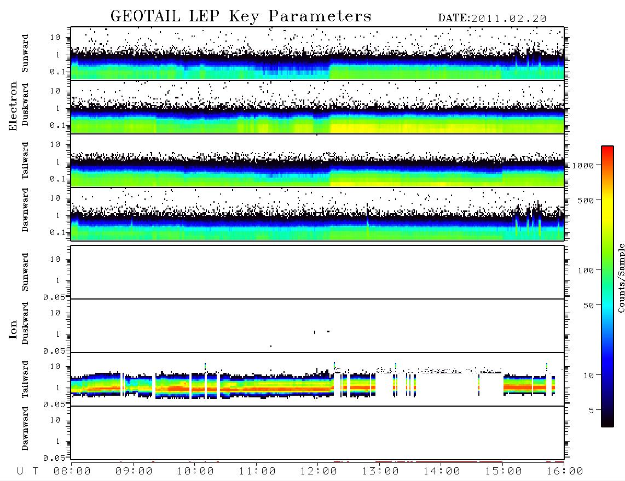625x481 pixels.
Task: Click the 10 colorbar tick label
Action: click(589, 375)
